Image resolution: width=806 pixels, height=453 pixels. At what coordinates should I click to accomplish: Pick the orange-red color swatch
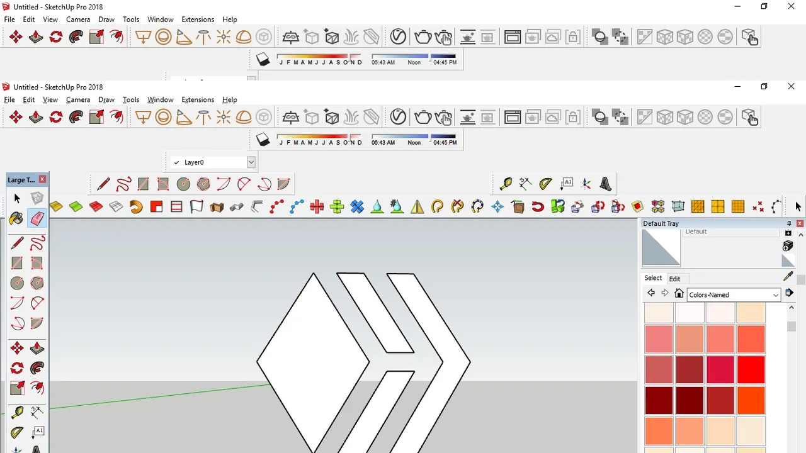(x=750, y=401)
